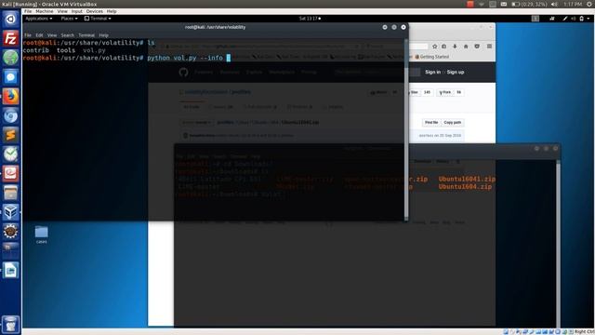Screen dimensions: 595x335
Task: Click the python vol.py --info command line
Action: tap(185, 58)
